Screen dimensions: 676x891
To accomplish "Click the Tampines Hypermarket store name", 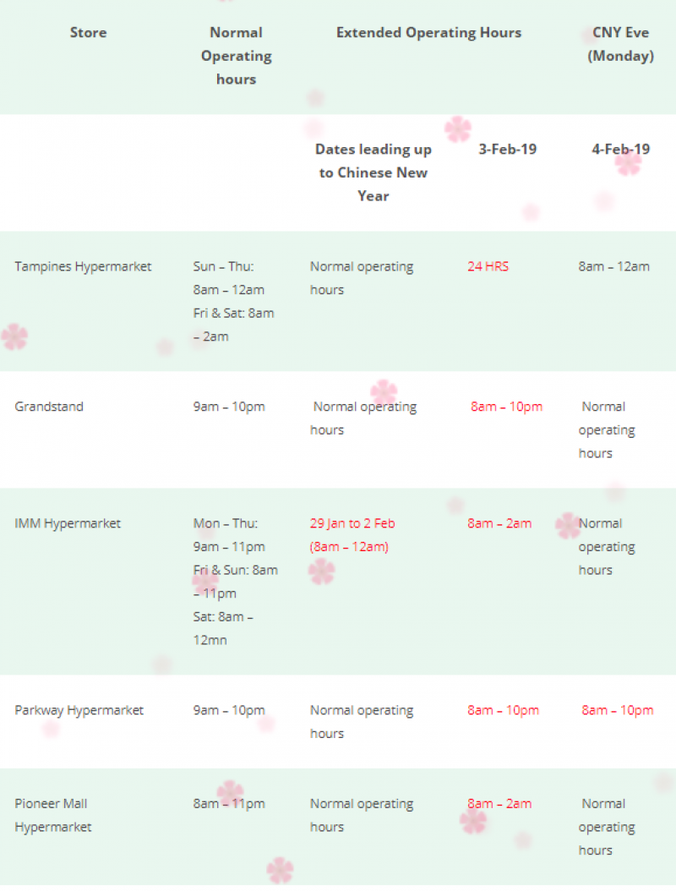I will pyautogui.click(x=83, y=266).
